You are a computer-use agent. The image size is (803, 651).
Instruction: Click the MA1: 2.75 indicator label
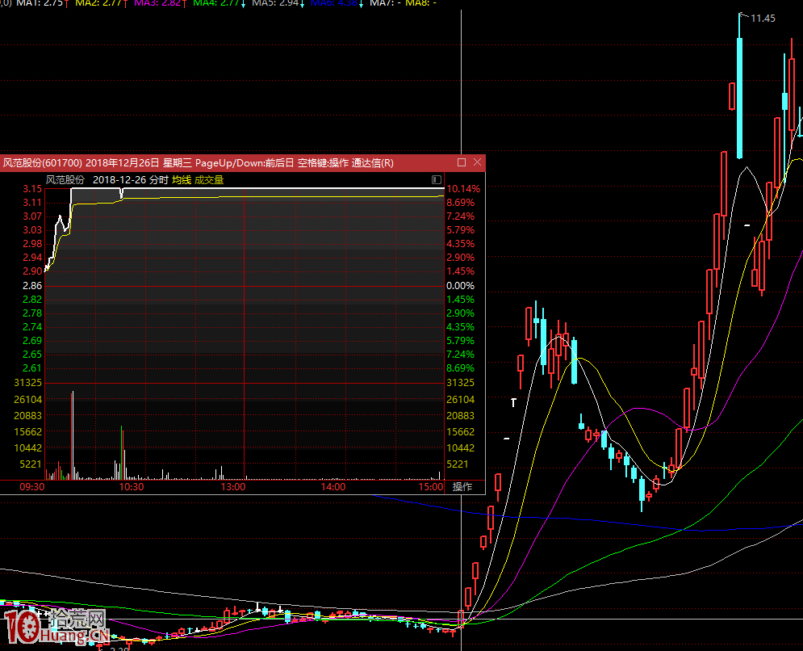pyautogui.click(x=40, y=3)
